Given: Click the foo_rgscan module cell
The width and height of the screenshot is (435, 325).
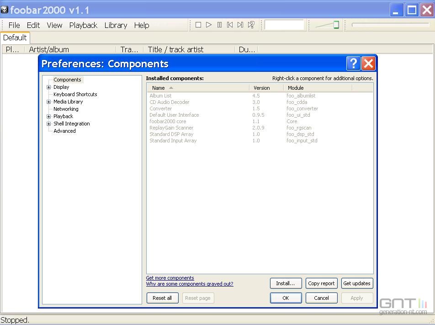Looking at the screenshot, I should point(299,128).
